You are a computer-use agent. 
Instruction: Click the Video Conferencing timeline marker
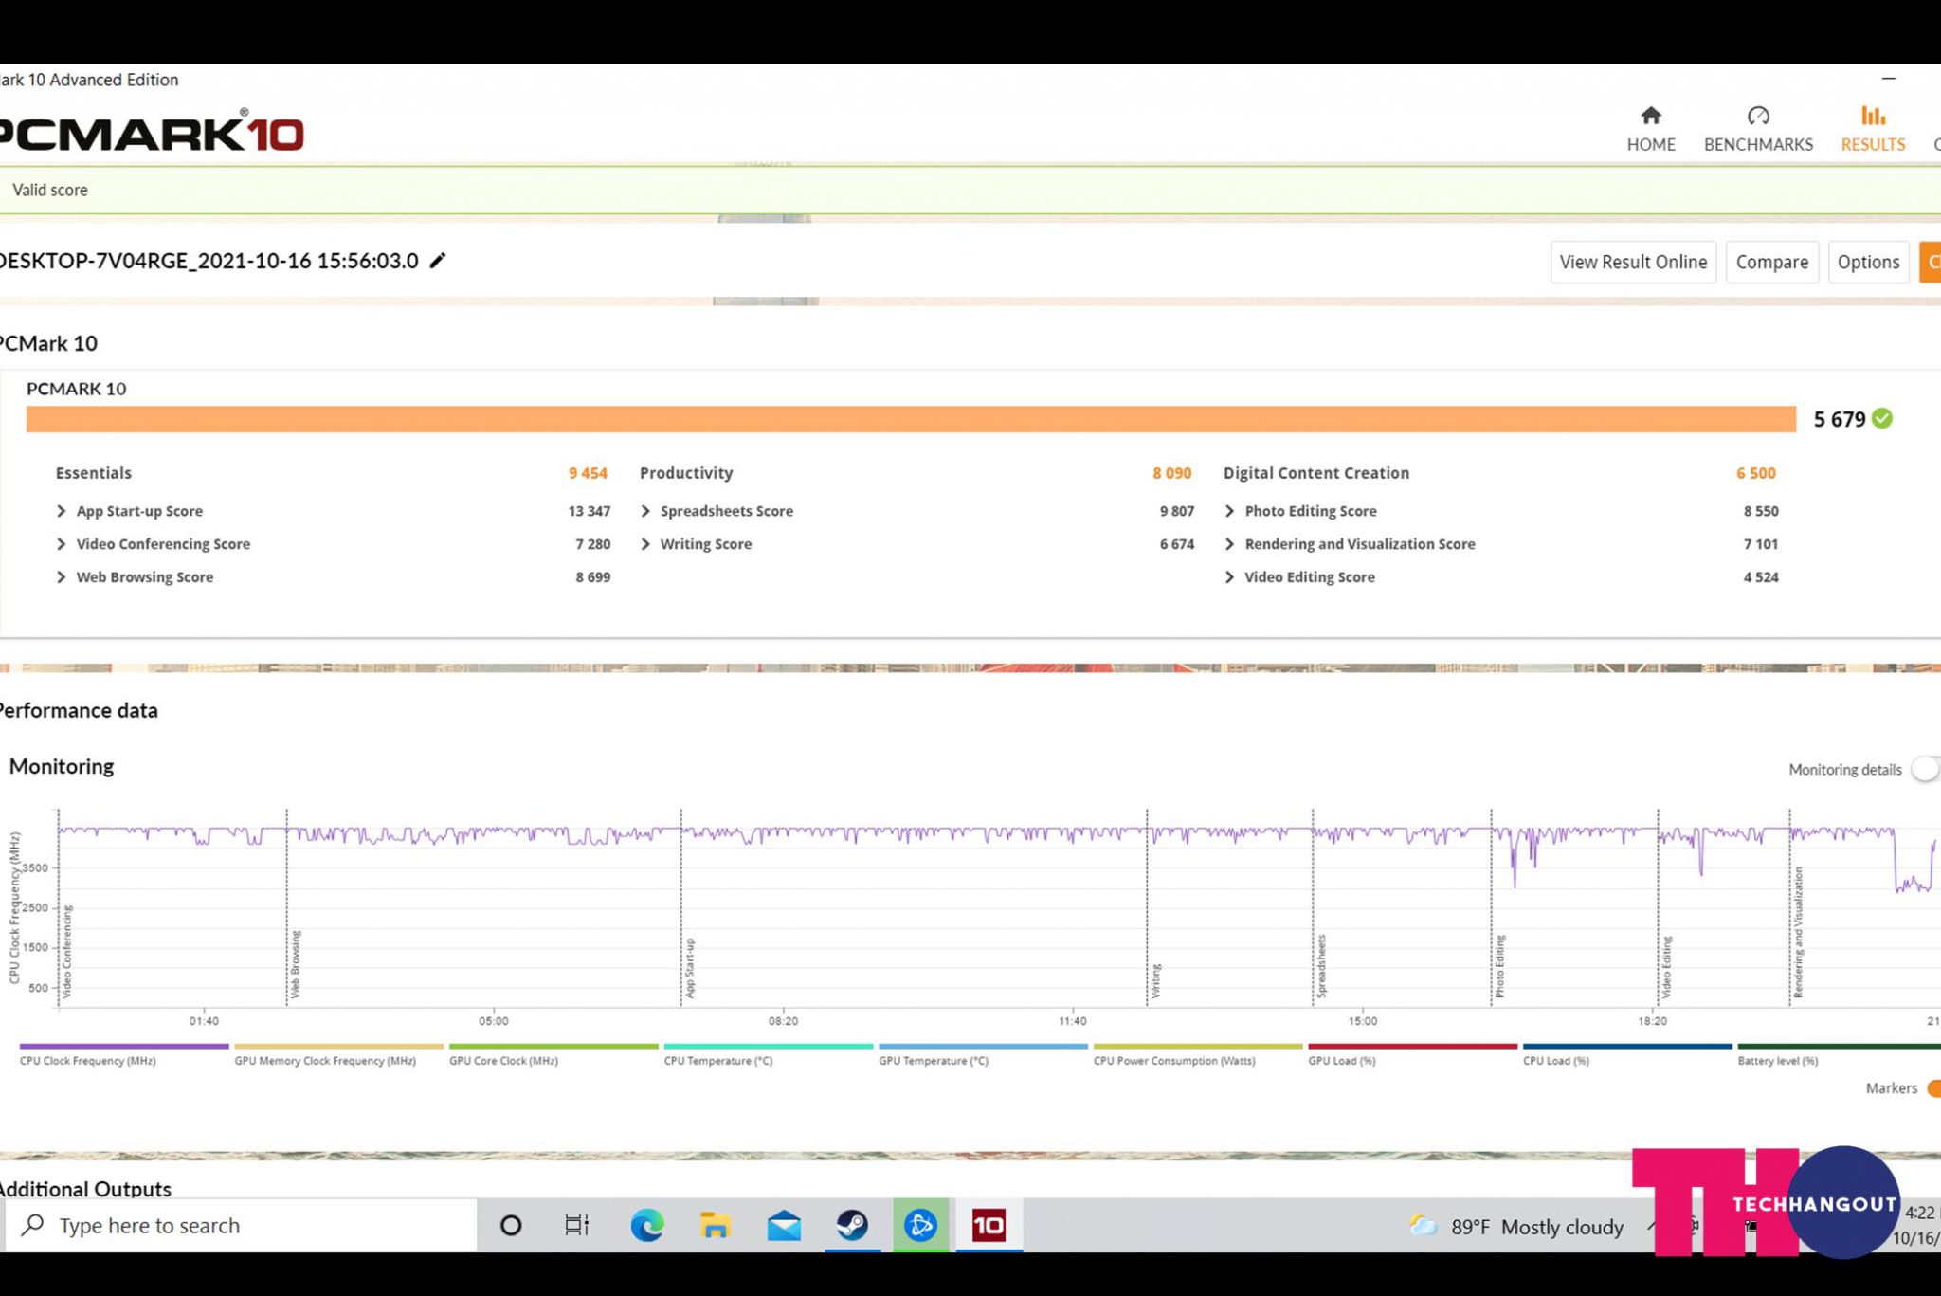[66, 952]
